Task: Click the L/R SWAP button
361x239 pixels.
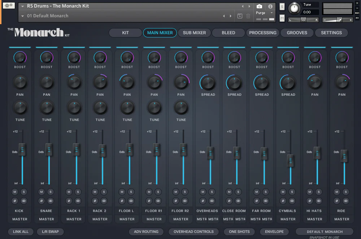Action: click(x=50, y=232)
